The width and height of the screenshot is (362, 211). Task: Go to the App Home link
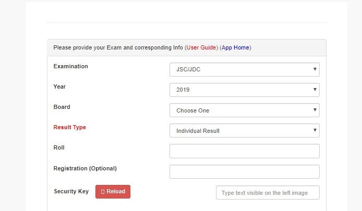pos(235,47)
